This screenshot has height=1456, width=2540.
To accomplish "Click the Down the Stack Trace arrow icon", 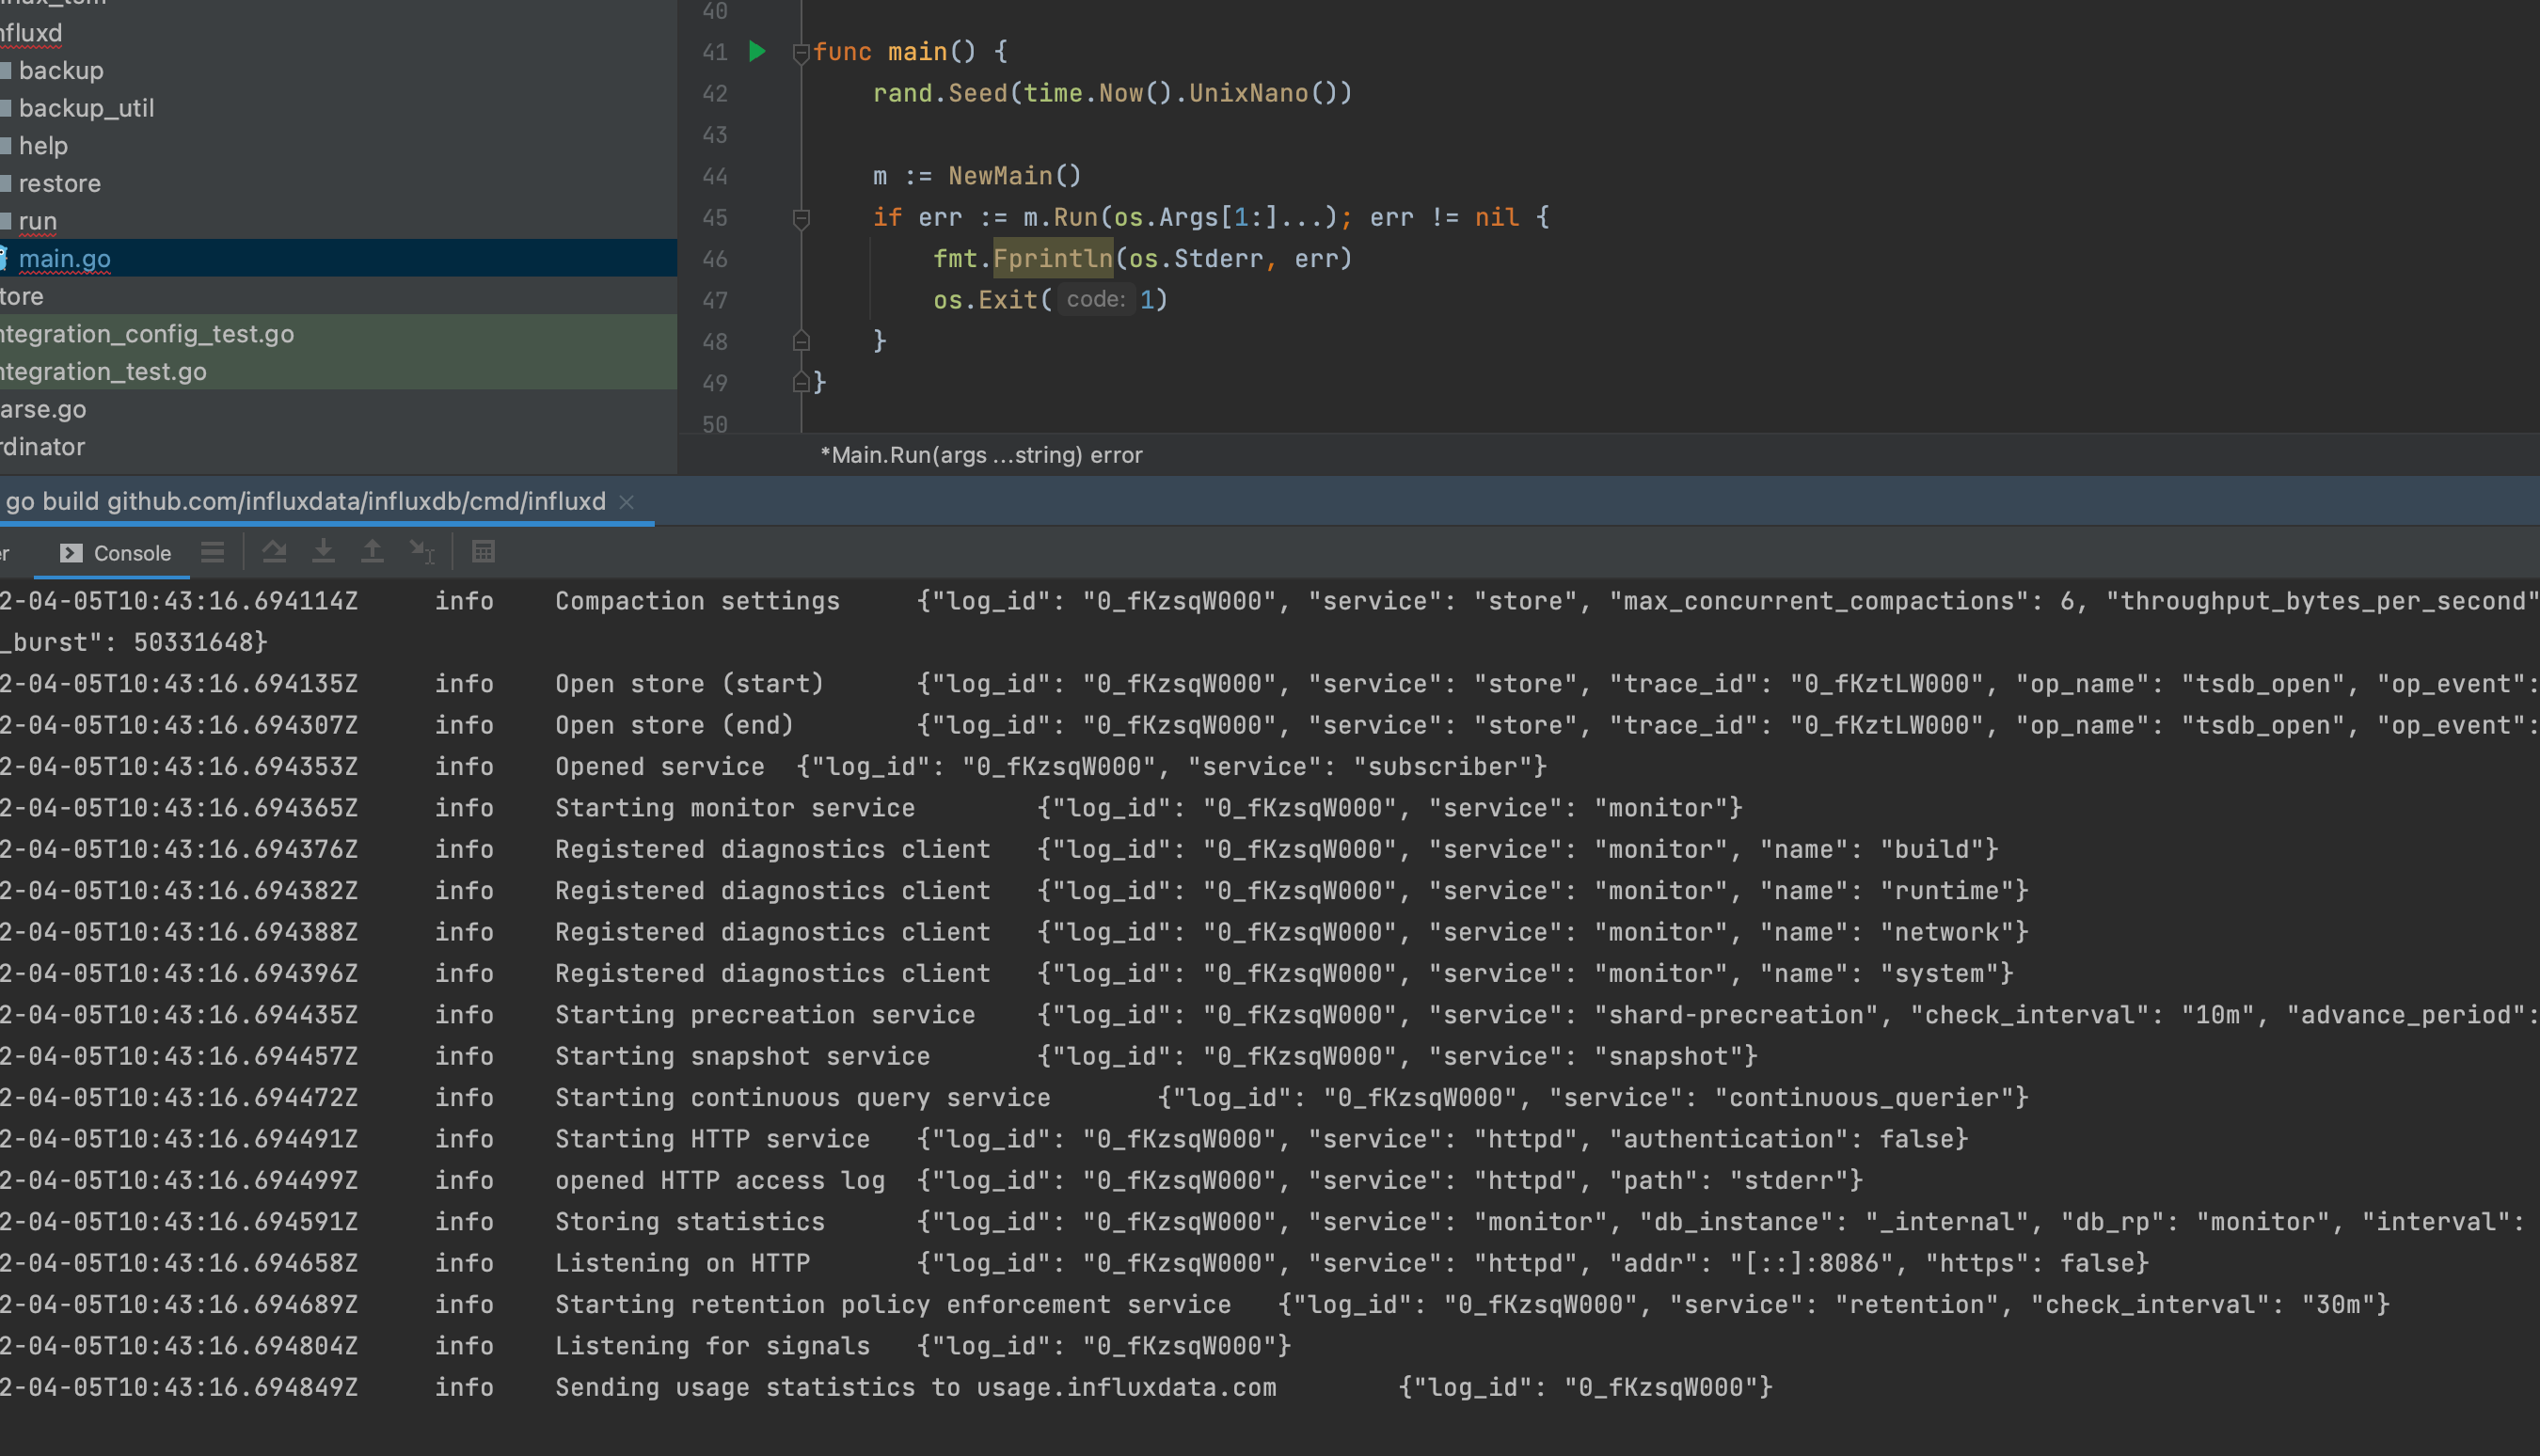I will coord(323,551).
